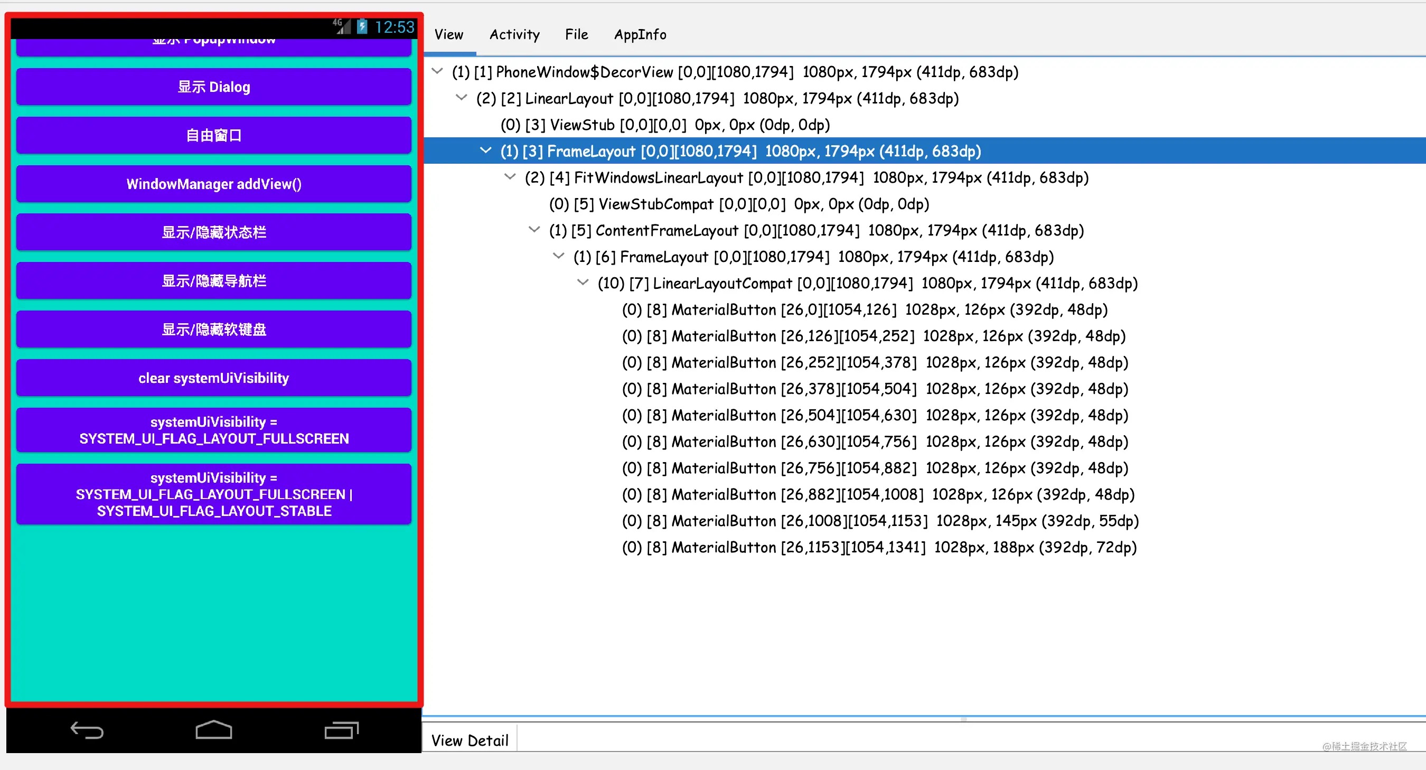
Task: Open the AppInfo tab
Action: point(640,34)
